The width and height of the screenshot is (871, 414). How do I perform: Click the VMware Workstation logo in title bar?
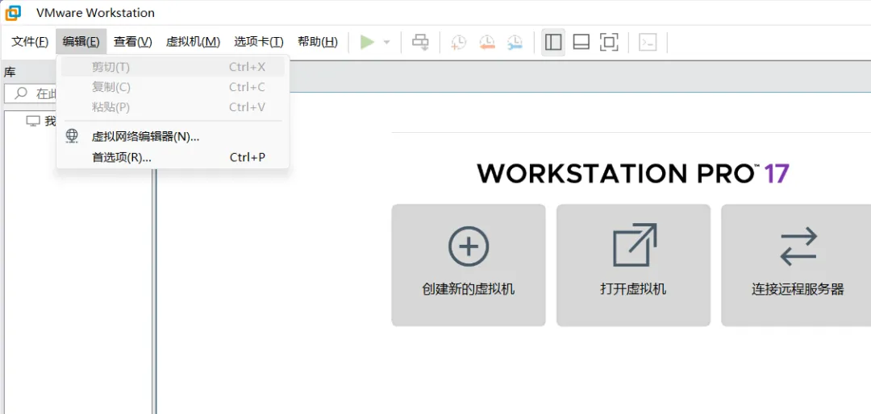[13, 11]
